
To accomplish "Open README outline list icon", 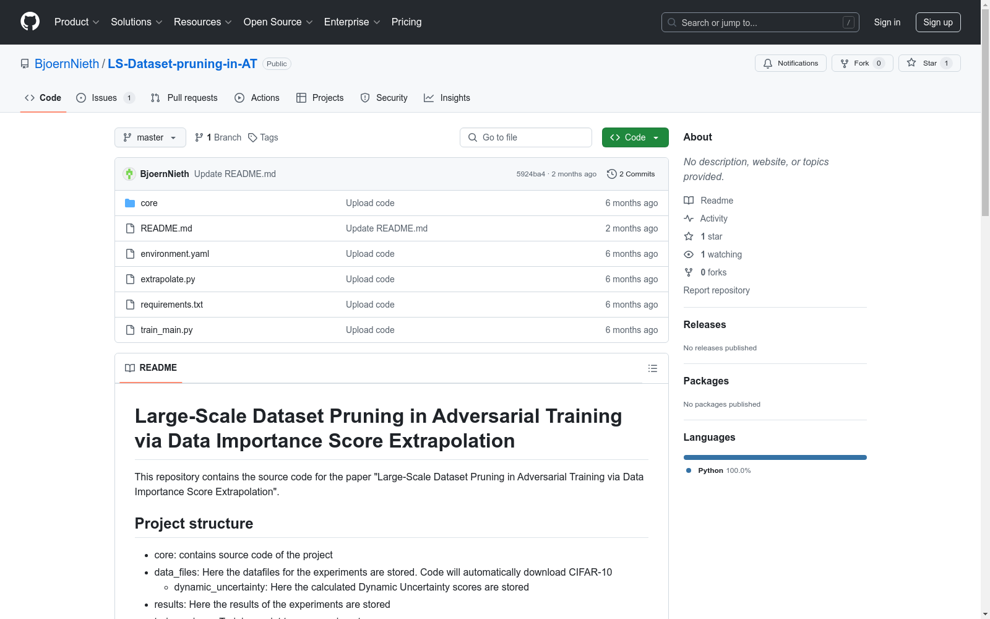I will 653,368.
